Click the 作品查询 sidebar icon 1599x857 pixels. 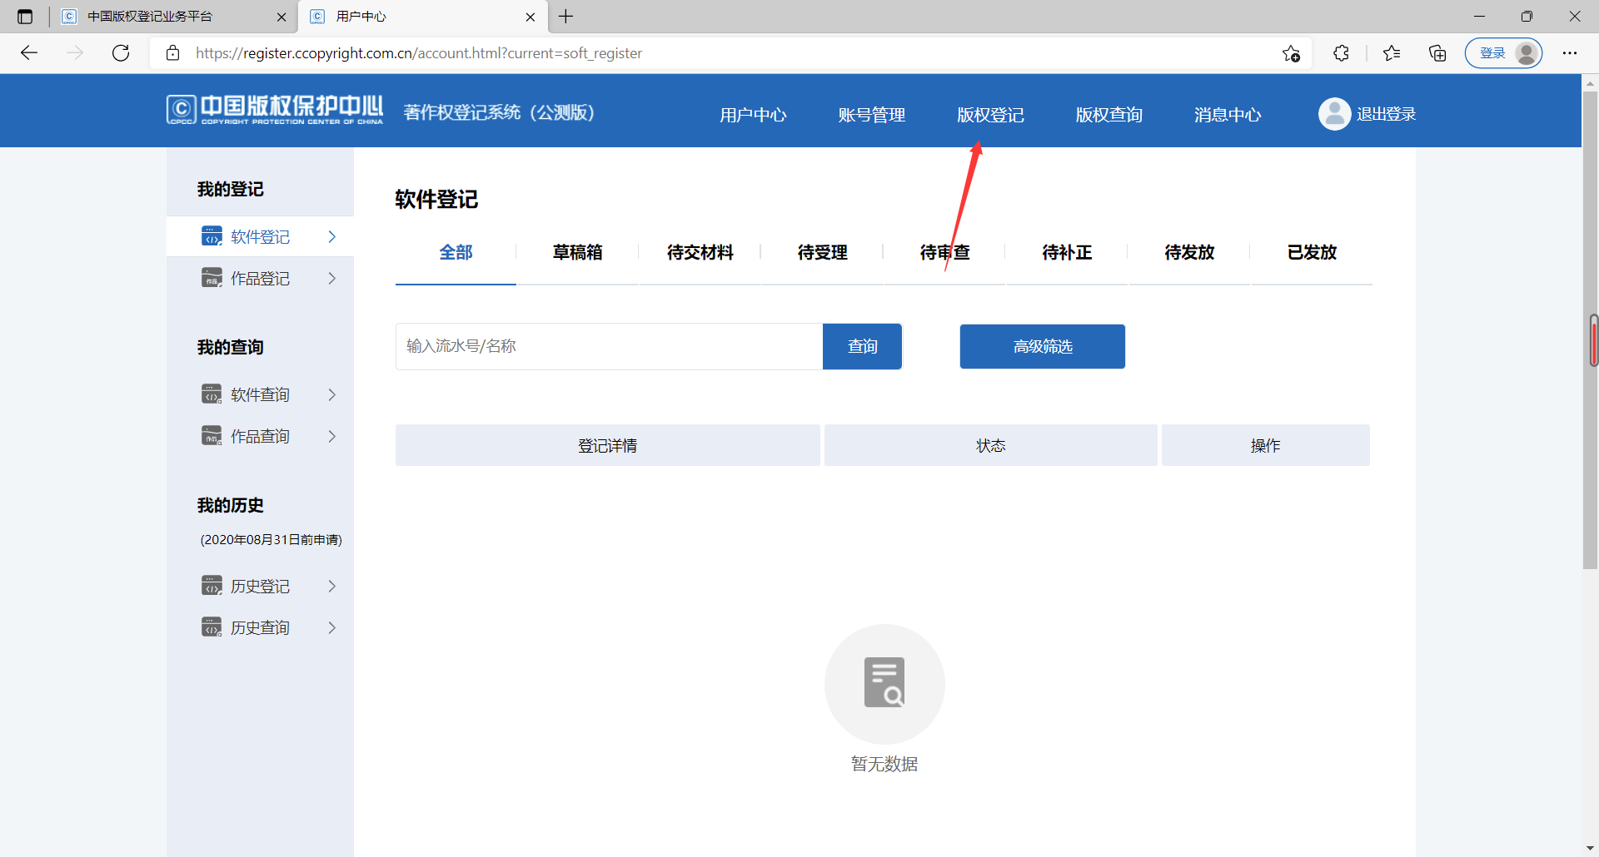coord(211,435)
